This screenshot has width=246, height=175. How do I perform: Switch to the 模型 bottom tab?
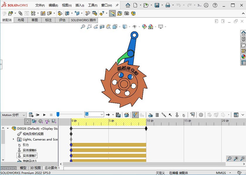click(x=23, y=168)
